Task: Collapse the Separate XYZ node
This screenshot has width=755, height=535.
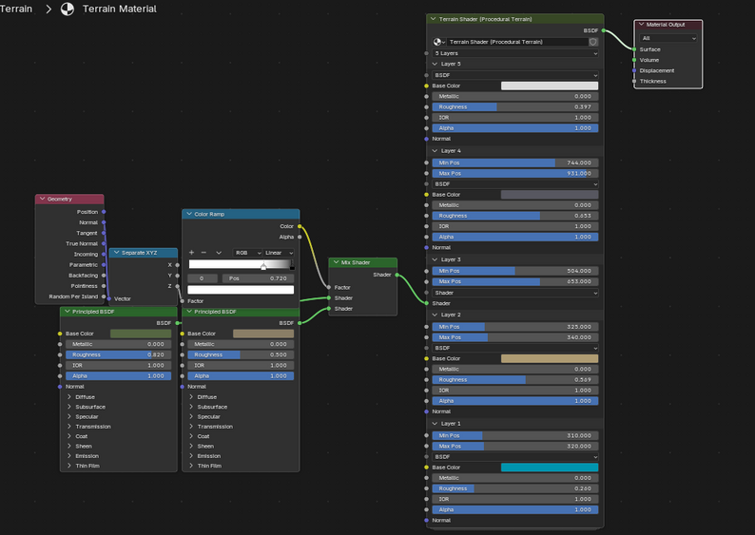Action: click(x=116, y=253)
